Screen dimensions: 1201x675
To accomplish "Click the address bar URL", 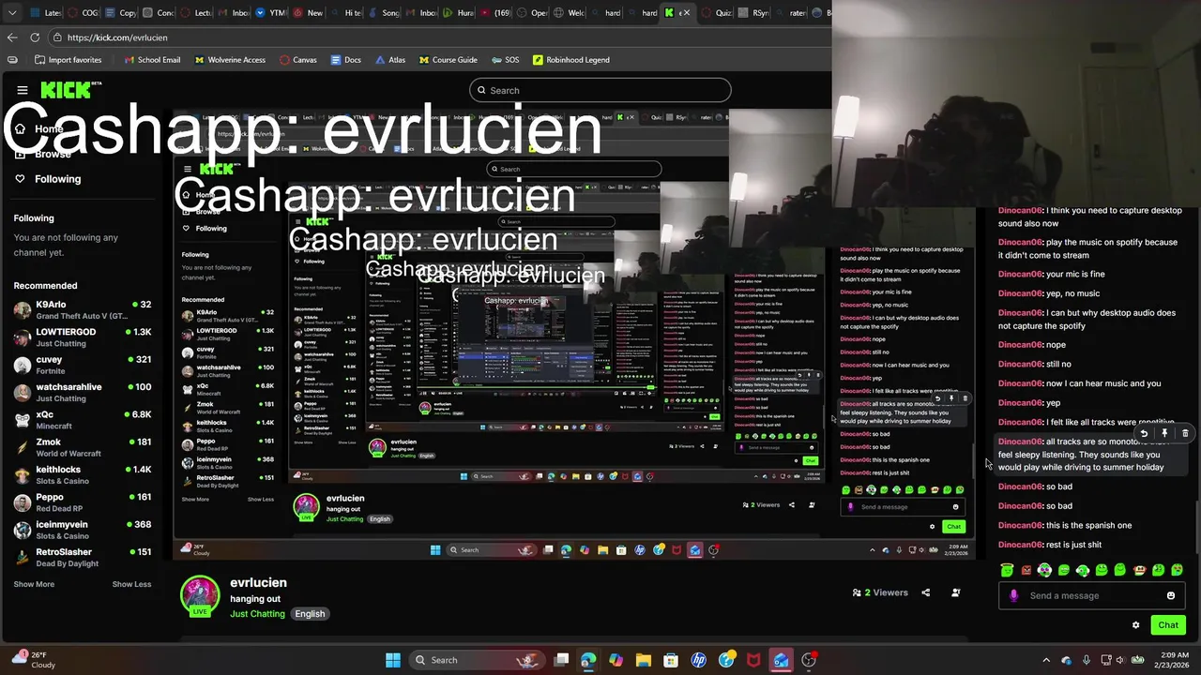I will [117, 37].
